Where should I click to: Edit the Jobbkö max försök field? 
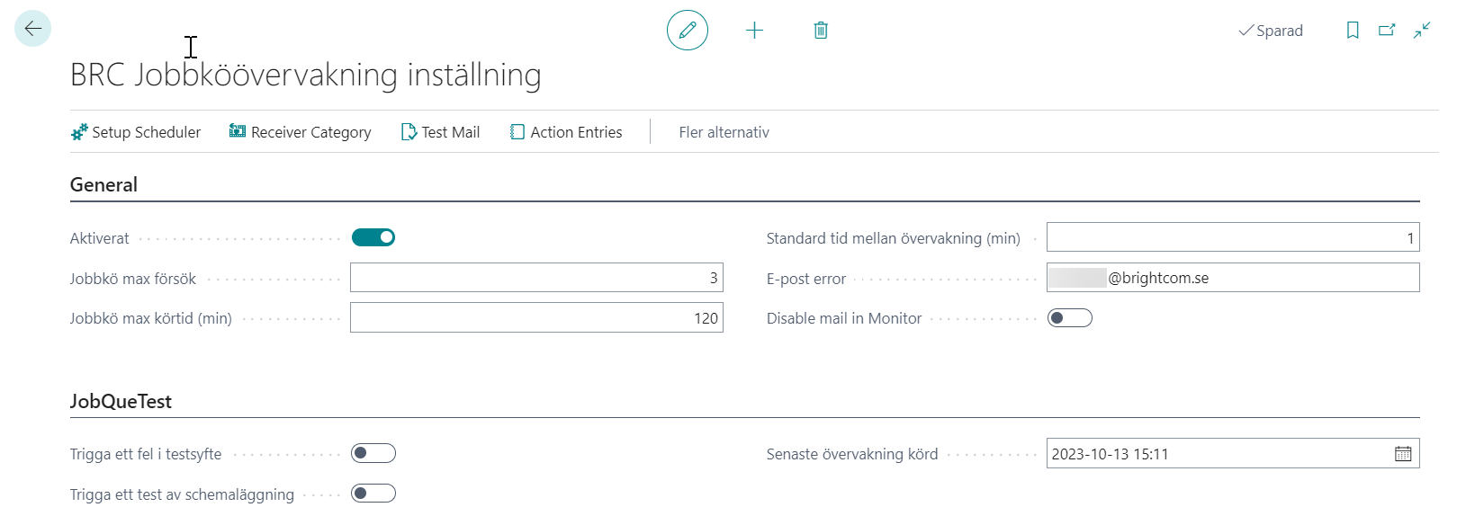[536, 278]
